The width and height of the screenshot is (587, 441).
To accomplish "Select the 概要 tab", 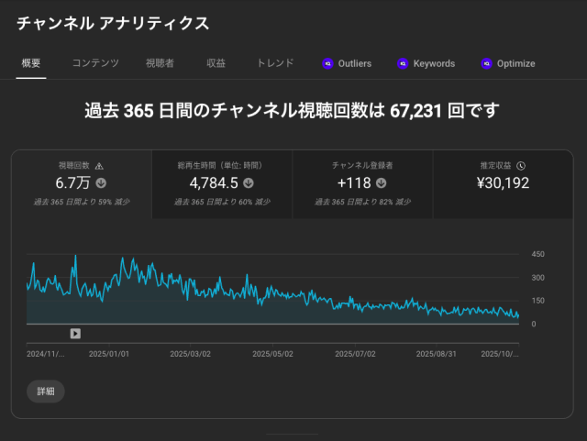I will point(30,63).
